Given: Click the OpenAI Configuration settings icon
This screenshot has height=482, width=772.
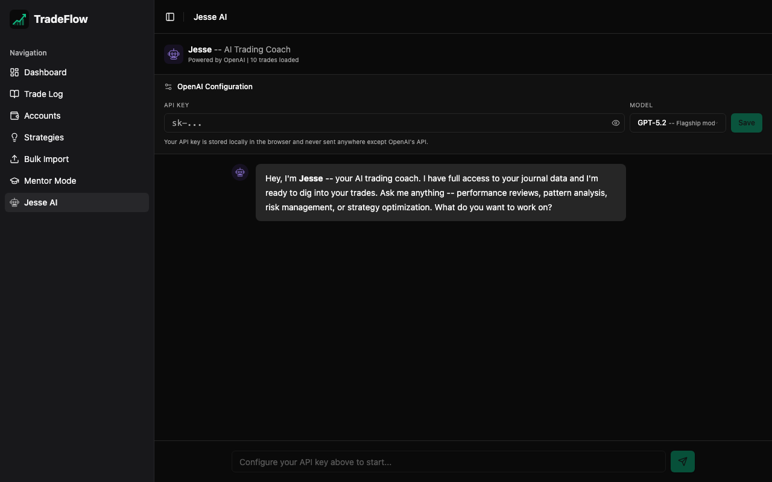Looking at the screenshot, I should pos(168,87).
